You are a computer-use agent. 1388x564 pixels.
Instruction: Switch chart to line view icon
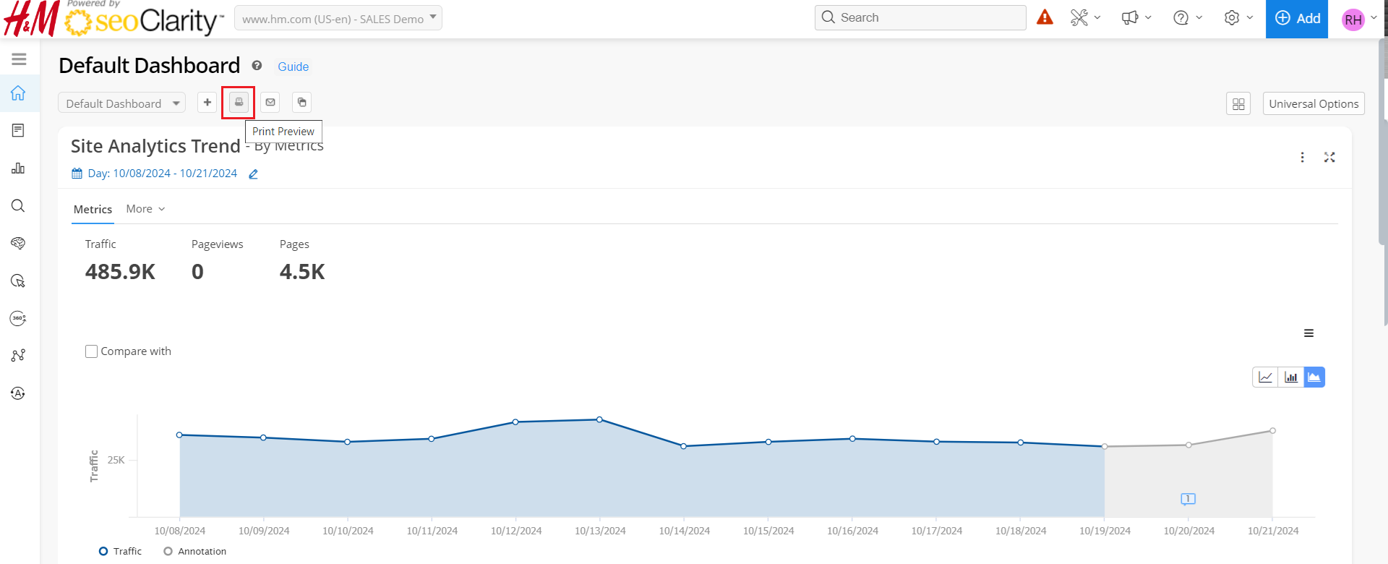pyautogui.click(x=1265, y=377)
